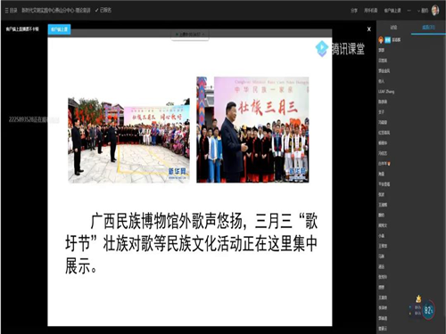Expand the dropdown arrow beside the avatar
Image resolution: width=446 pixels, height=334 pixels.
click(x=418, y=11)
